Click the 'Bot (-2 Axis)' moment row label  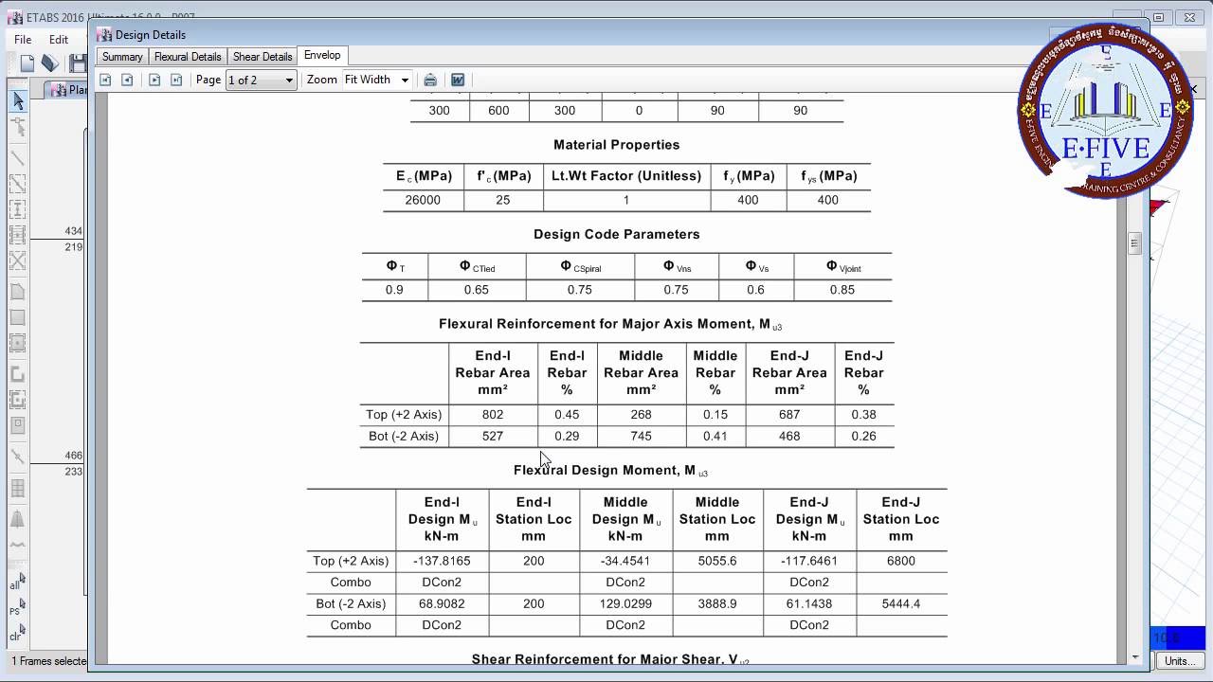(351, 603)
